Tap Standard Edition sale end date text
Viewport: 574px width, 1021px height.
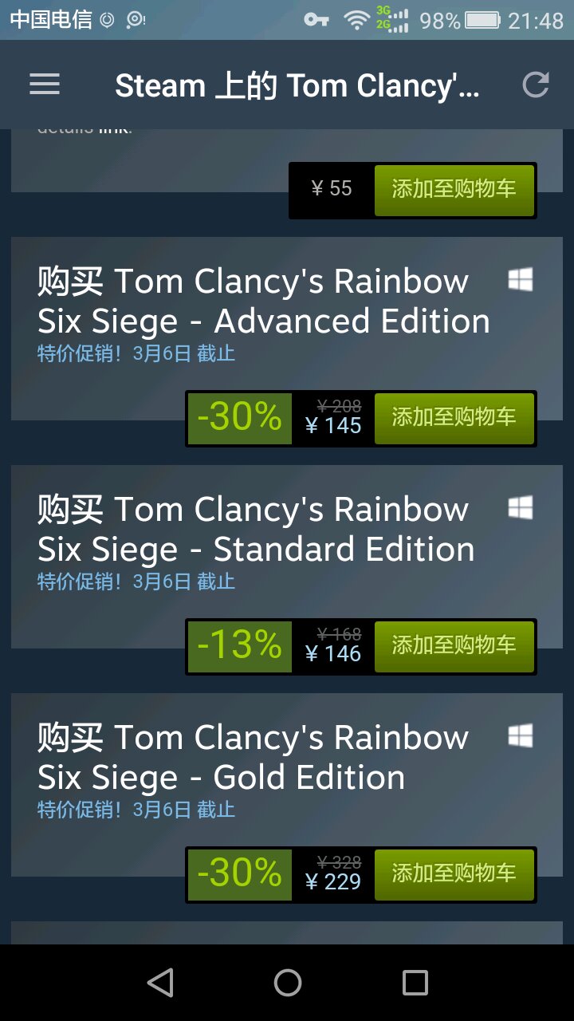(136, 581)
